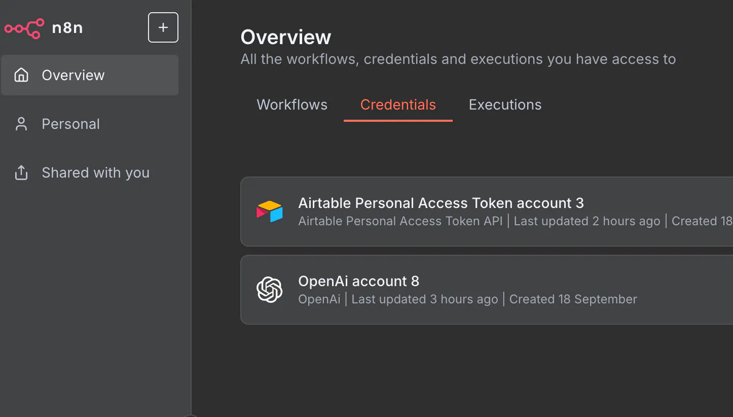Viewport: 733px width, 417px height.
Task: Click the OpenAI logo icon
Action: click(269, 290)
